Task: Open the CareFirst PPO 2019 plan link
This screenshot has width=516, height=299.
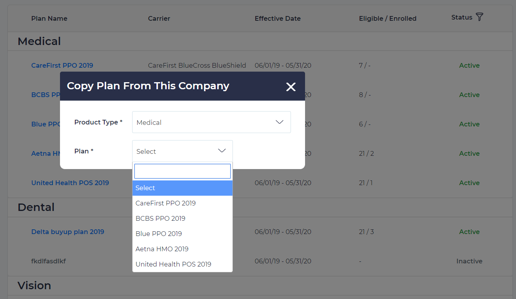Action: [x=62, y=65]
